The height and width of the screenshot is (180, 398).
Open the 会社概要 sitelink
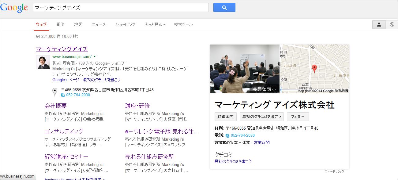[55, 106]
